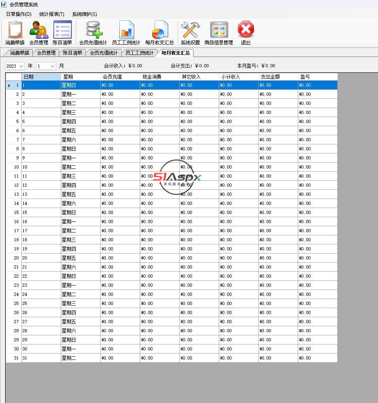Select row header 1 with arrow indicator
This screenshot has width=378, height=403.
tap(13, 85)
